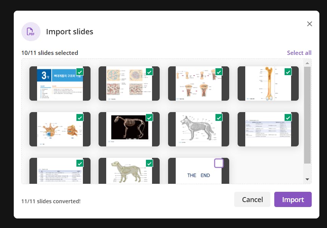Uncheck the long bone femur slide checkbox

pyautogui.click(x=288, y=72)
